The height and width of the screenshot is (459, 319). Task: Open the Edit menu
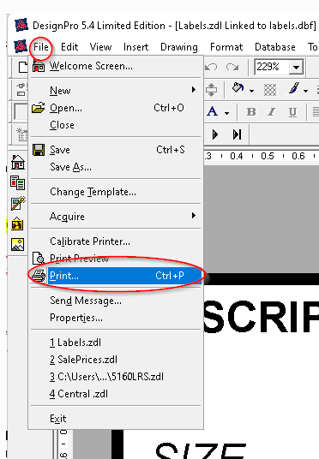tap(69, 47)
